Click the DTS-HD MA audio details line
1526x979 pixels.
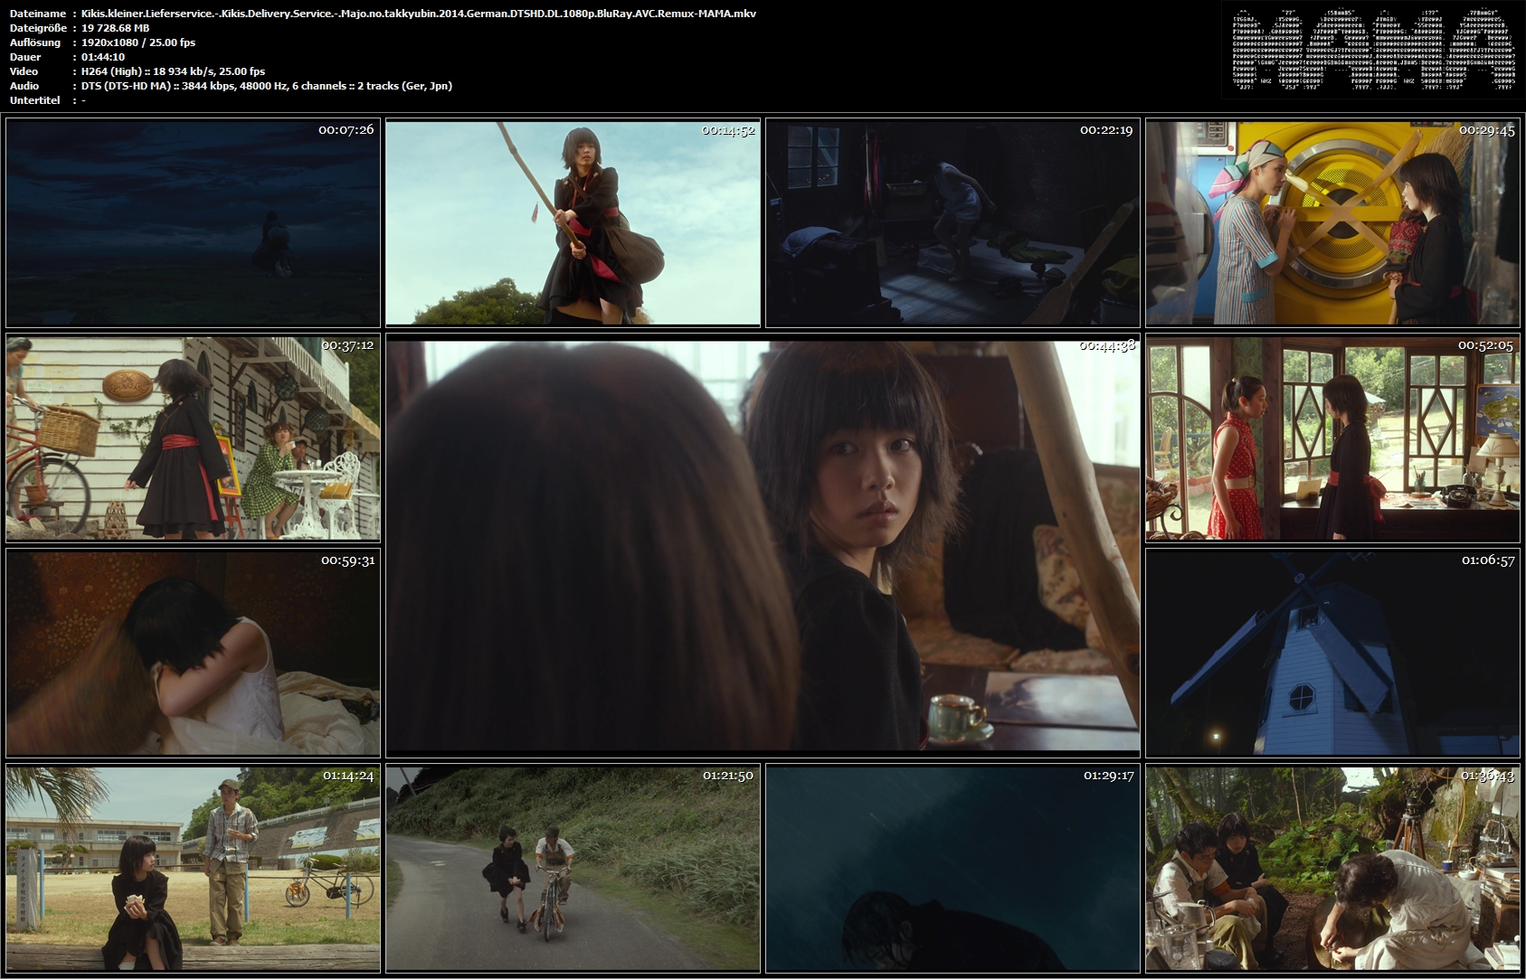(x=267, y=86)
